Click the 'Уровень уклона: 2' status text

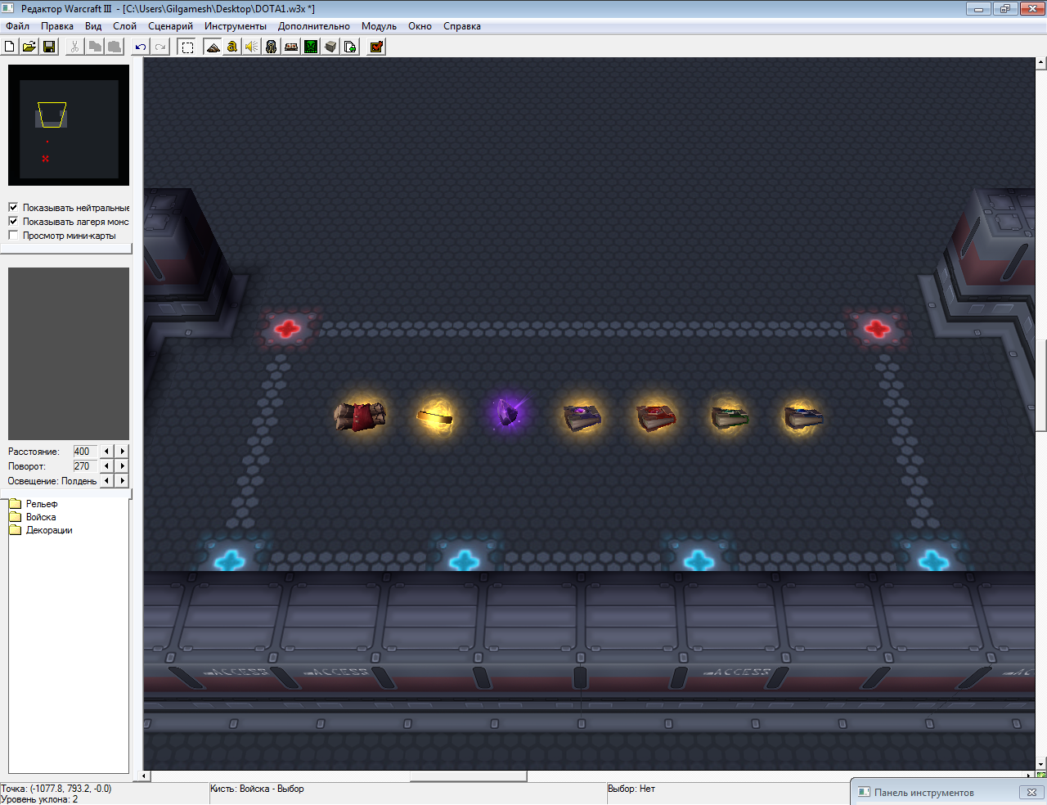(39, 799)
